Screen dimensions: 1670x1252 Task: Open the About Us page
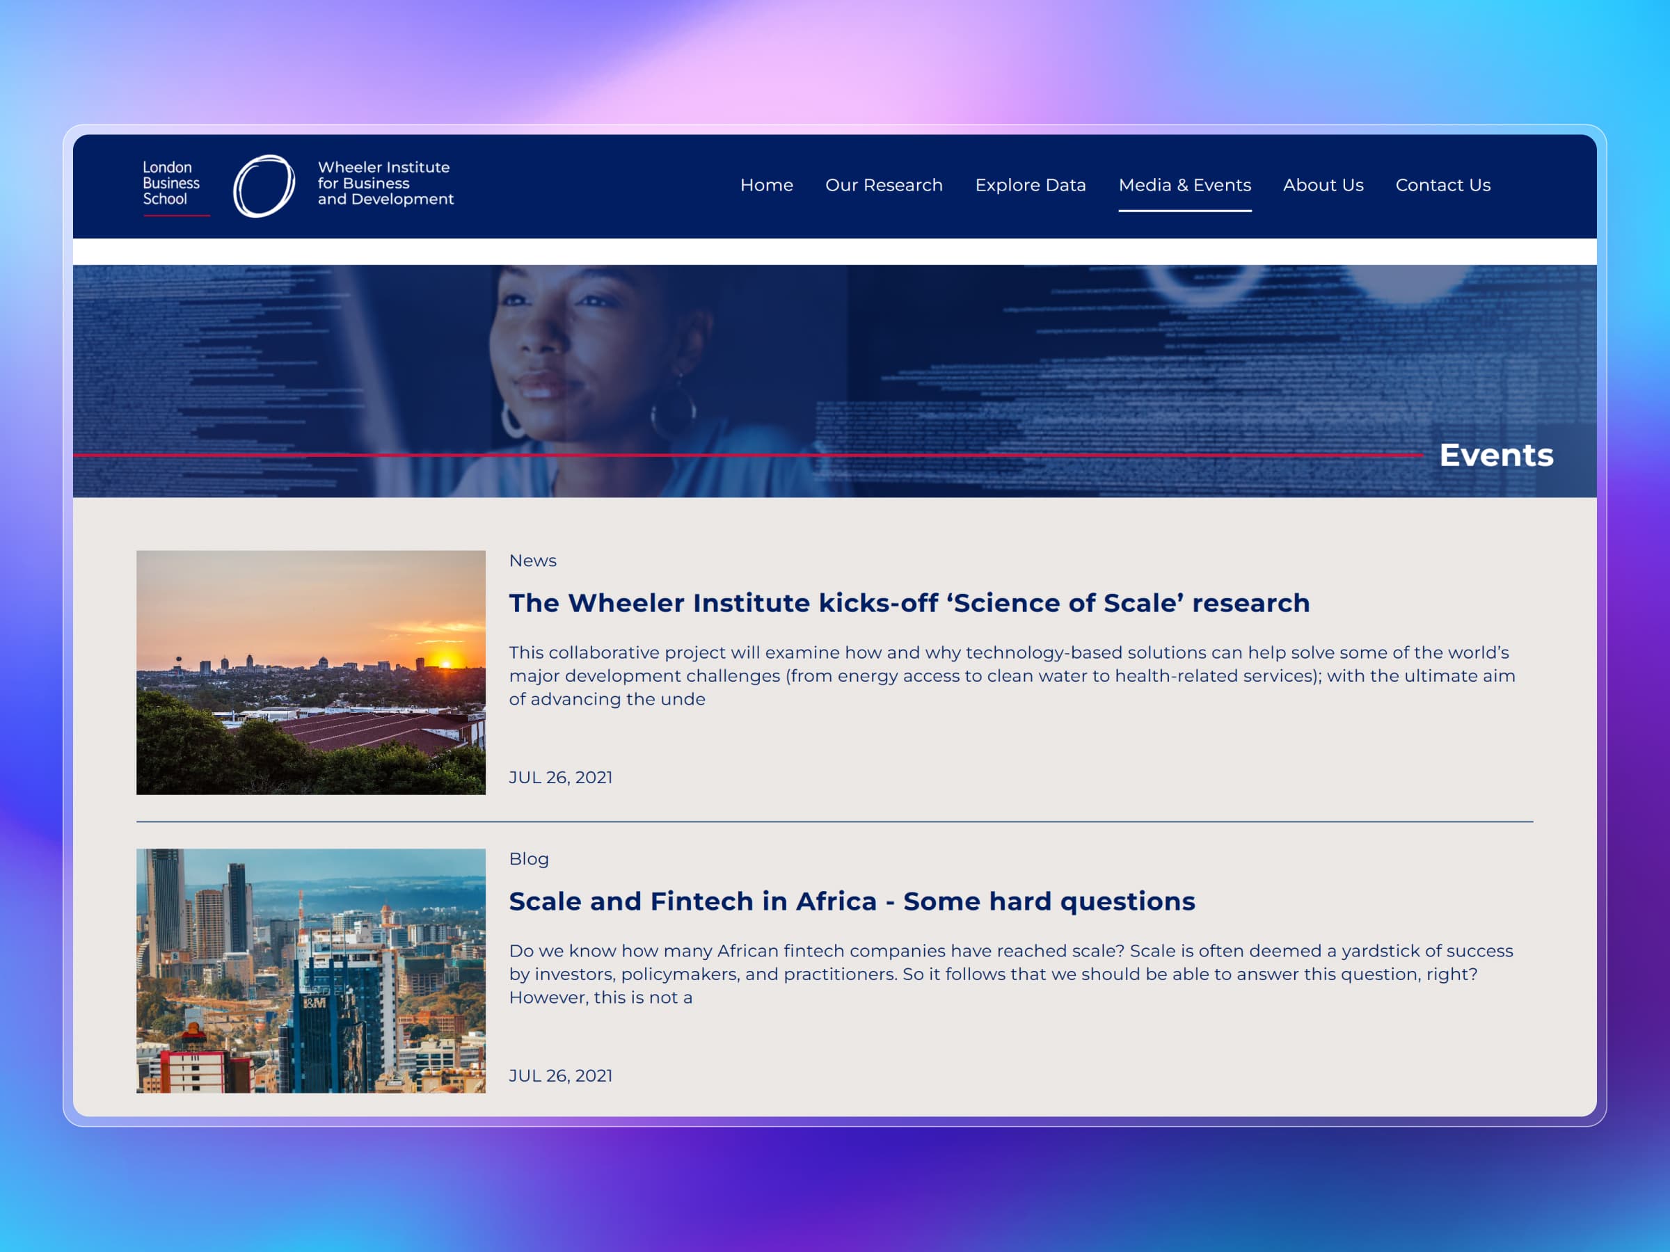point(1323,185)
